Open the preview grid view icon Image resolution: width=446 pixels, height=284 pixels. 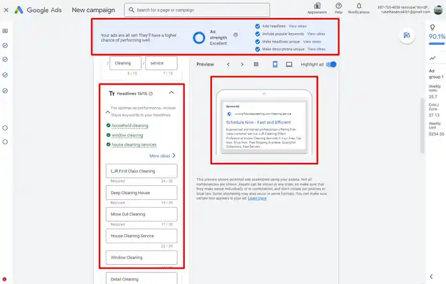click(256, 64)
